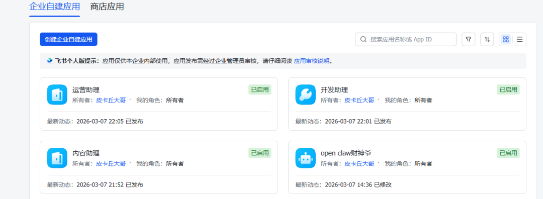This screenshot has height=199, width=543.
Task: Open owner 皮卡丘大哥 link on 内容助理
Action: (111, 164)
